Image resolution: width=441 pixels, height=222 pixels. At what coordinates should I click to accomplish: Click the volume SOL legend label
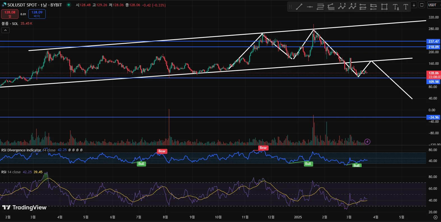(10, 24)
